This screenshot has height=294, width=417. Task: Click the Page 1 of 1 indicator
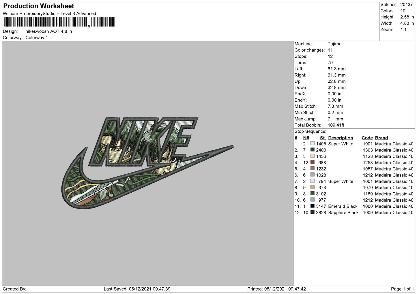click(x=402, y=289)
